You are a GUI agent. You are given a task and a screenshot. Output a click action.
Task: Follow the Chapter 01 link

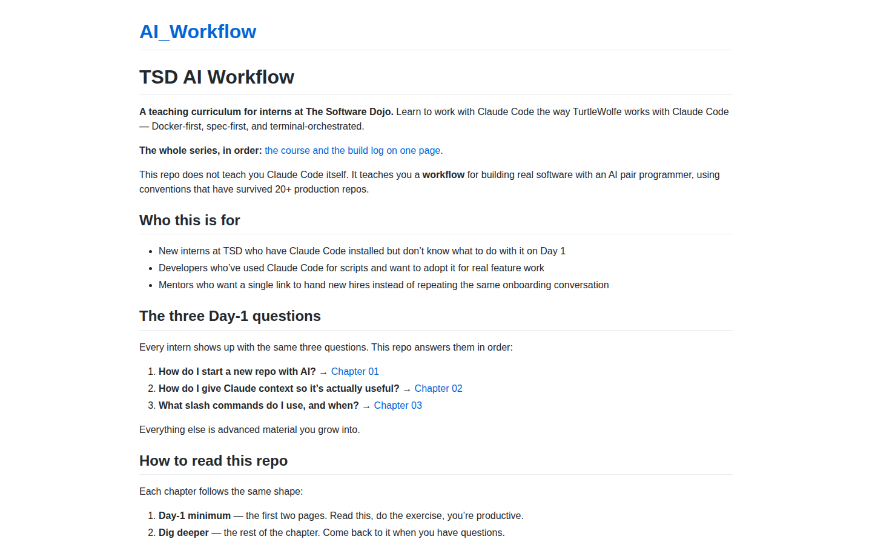pos(355,371)
